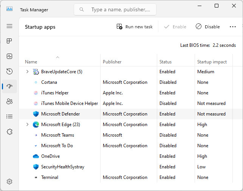Image resolution: width=243 pixels, height=191 pixels.
Task: Click the Microsoft Teams icon
Action: click(x=36, y=135)
